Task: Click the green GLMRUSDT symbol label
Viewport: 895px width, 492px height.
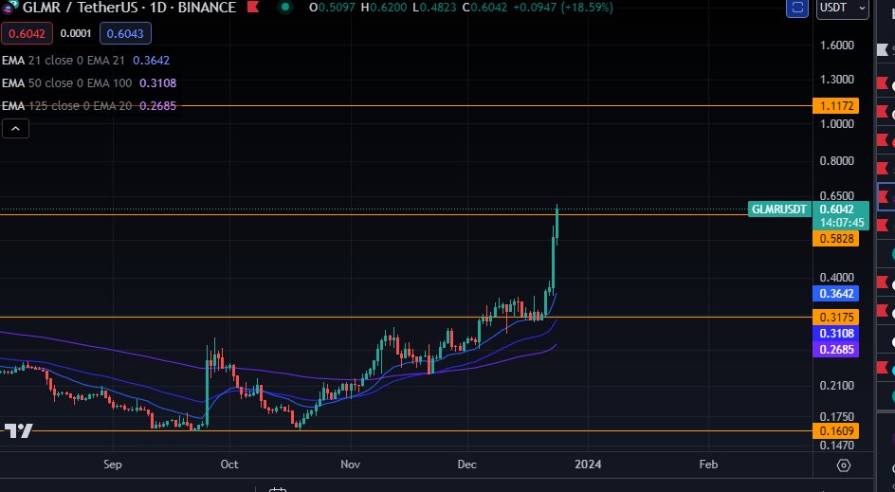Action: click(779, 209)
